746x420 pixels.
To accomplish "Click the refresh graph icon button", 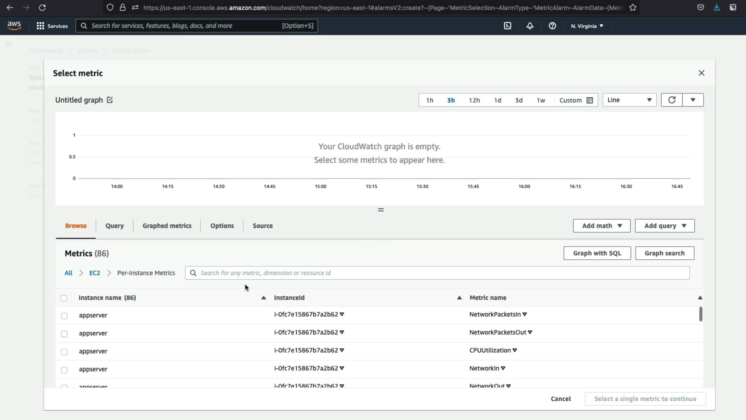I will [x=671, y=100].
